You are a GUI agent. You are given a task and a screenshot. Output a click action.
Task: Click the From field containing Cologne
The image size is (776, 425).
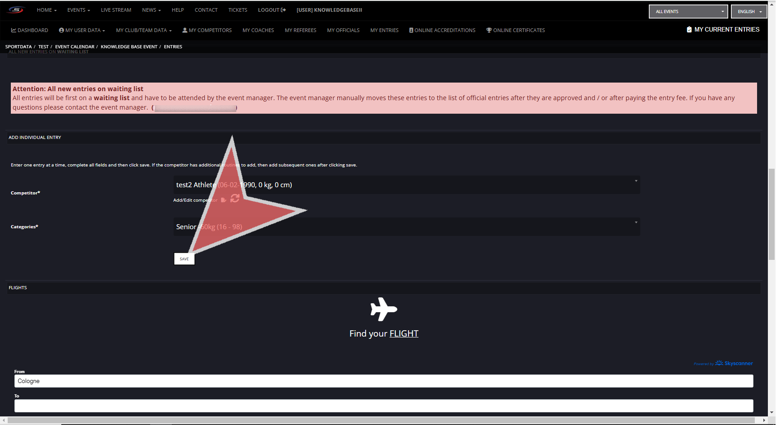383,381
